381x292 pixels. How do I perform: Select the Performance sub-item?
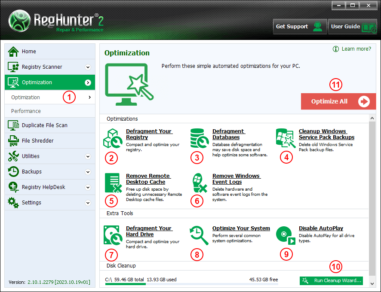(x=26, y=111)
